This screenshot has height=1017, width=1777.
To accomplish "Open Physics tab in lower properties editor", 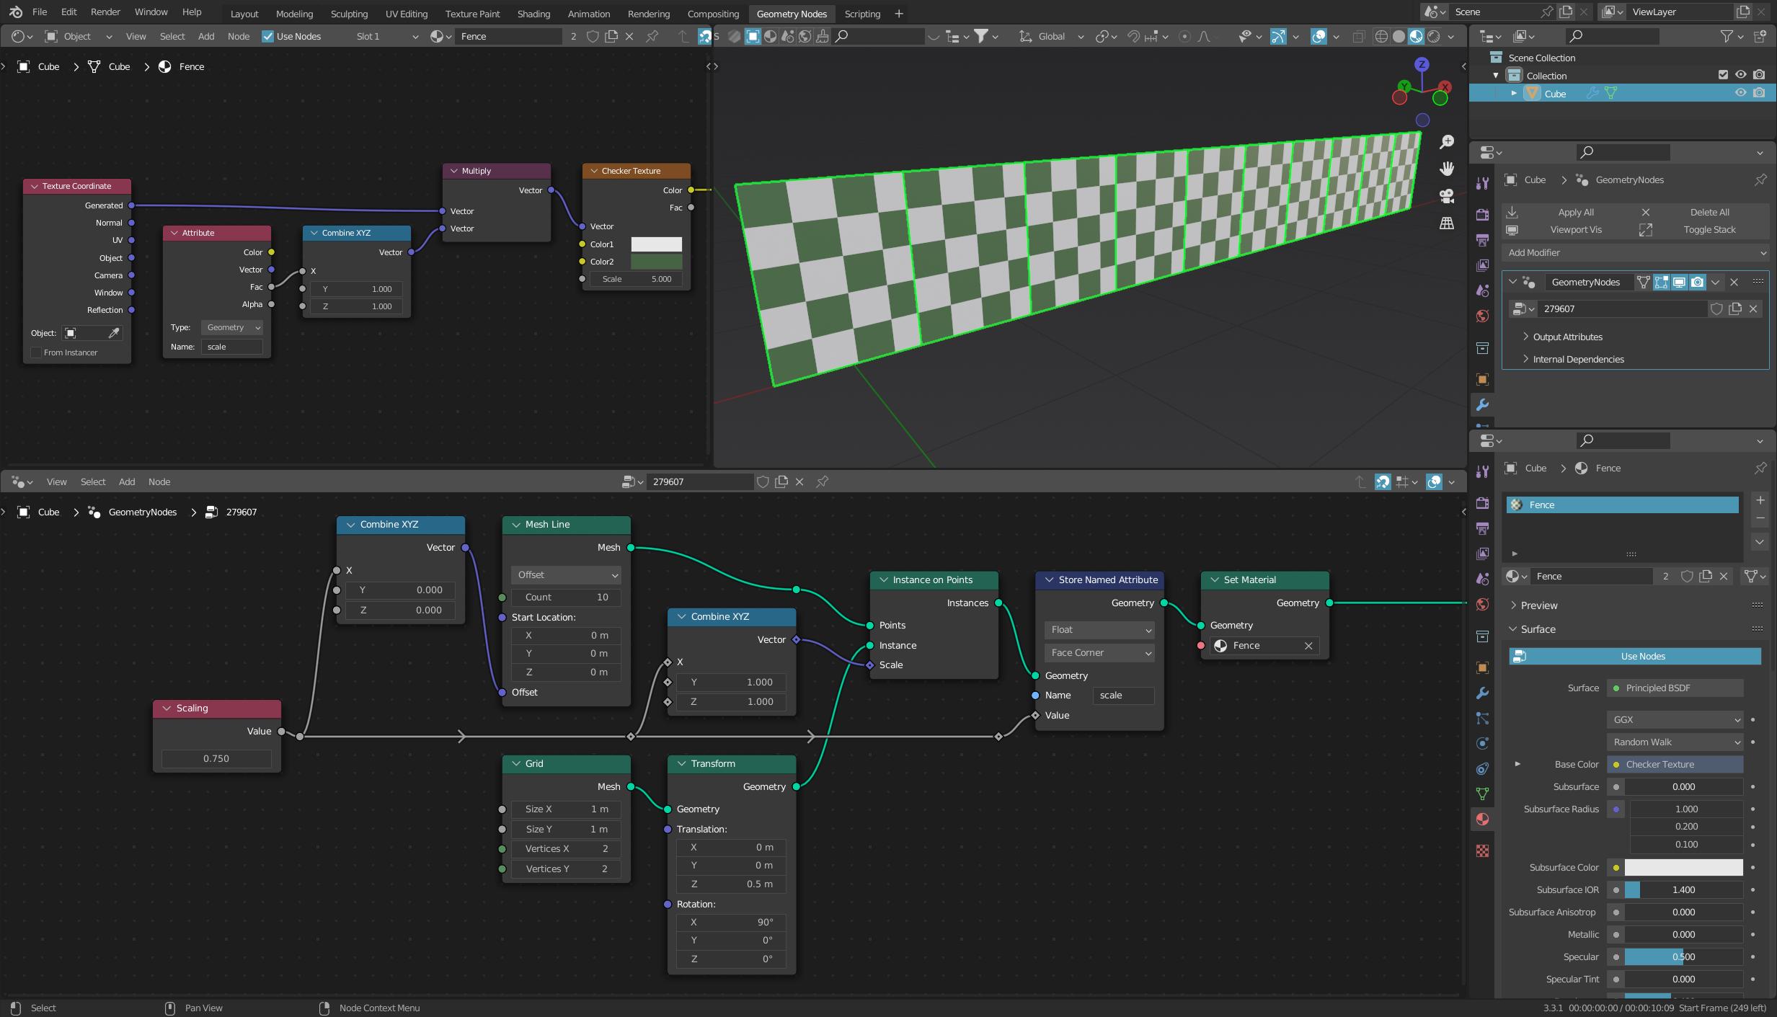I will (x=1482, y=743).
